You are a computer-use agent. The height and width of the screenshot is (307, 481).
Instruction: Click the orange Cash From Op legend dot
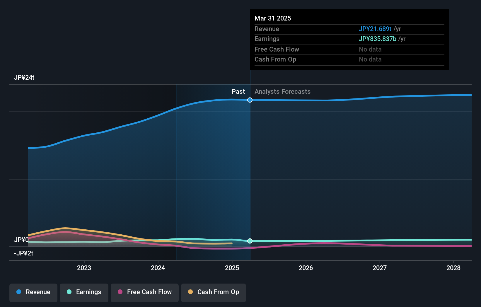pos(191,292)
